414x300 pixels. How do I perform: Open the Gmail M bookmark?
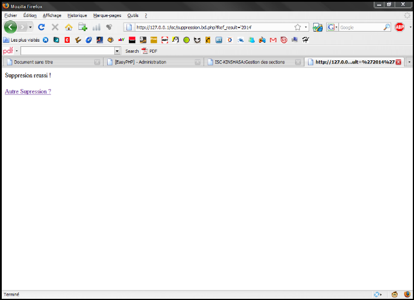[x=273, y=40]
